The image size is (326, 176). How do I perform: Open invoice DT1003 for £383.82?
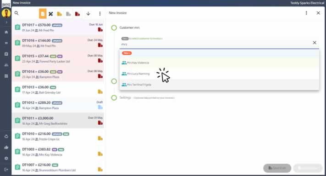click(x=58, y=152)
